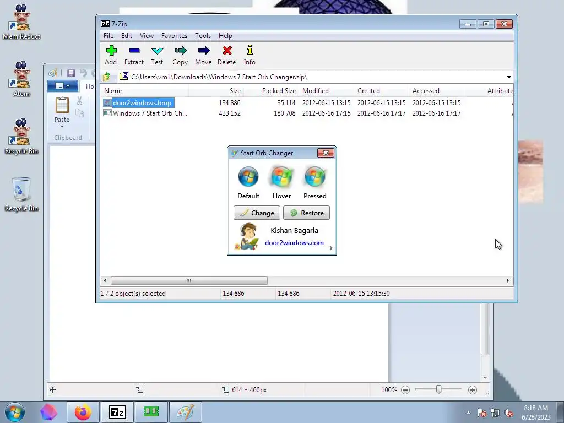564x423 pixels.
Task: Sort by the Name column header
Action: point(145,91)
